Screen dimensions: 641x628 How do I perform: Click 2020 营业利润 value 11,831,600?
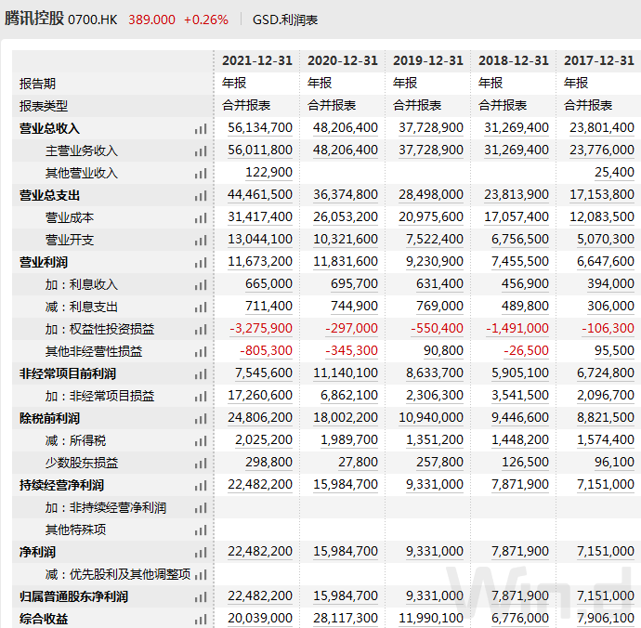pos(346,261)
